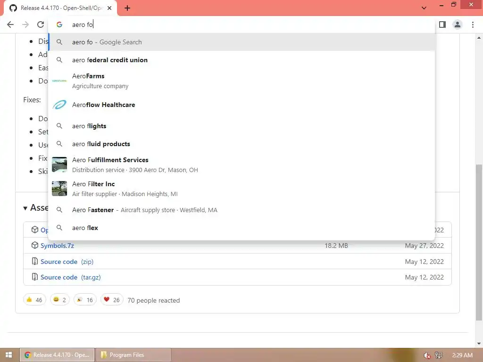Download Source code (zip)
The height and width of the screenshot is (362, 483).
(x=67, y=262)
